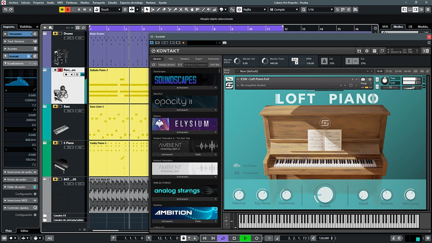
Task: Click the Add Track plus icon
Action: (x=45, y=27)
